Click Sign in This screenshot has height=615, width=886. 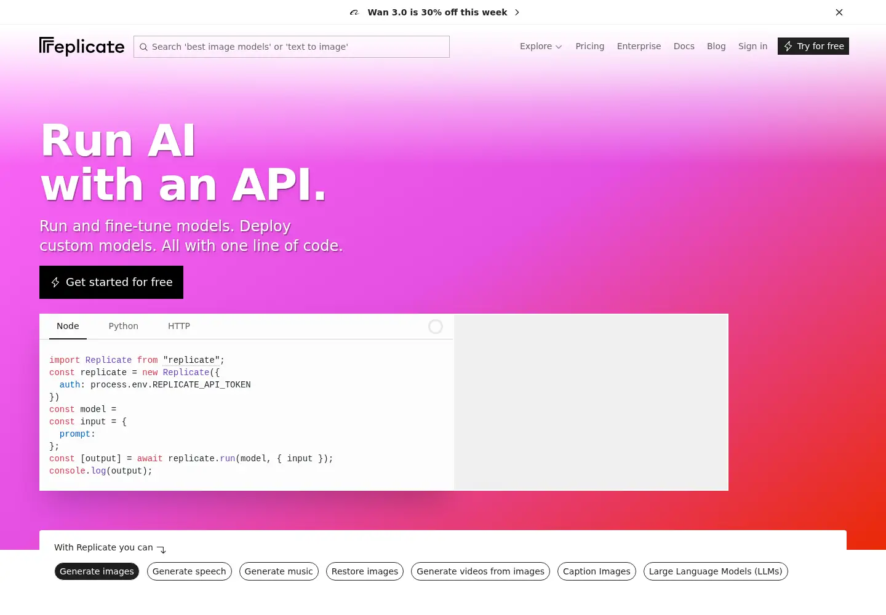click(x=753, y=46)
